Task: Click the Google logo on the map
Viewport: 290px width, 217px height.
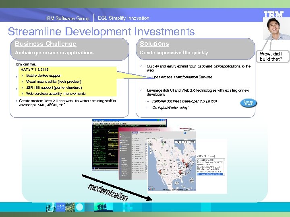Action: coord(151,188)
